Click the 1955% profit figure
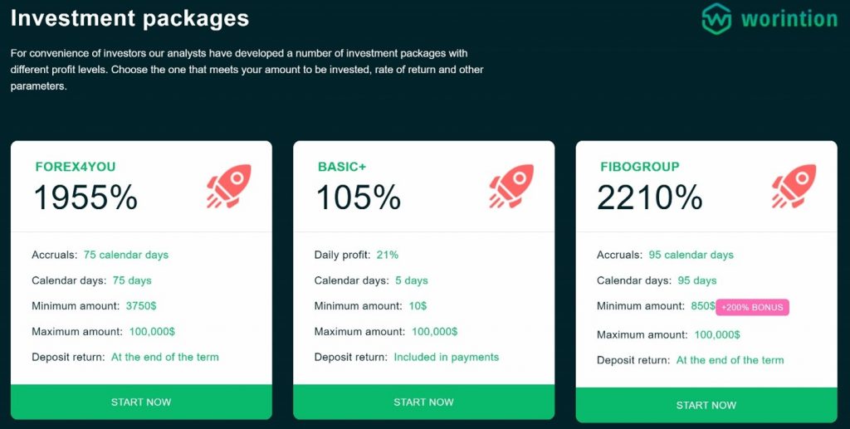Screen dimensions: 850x429 pos(85,197)
